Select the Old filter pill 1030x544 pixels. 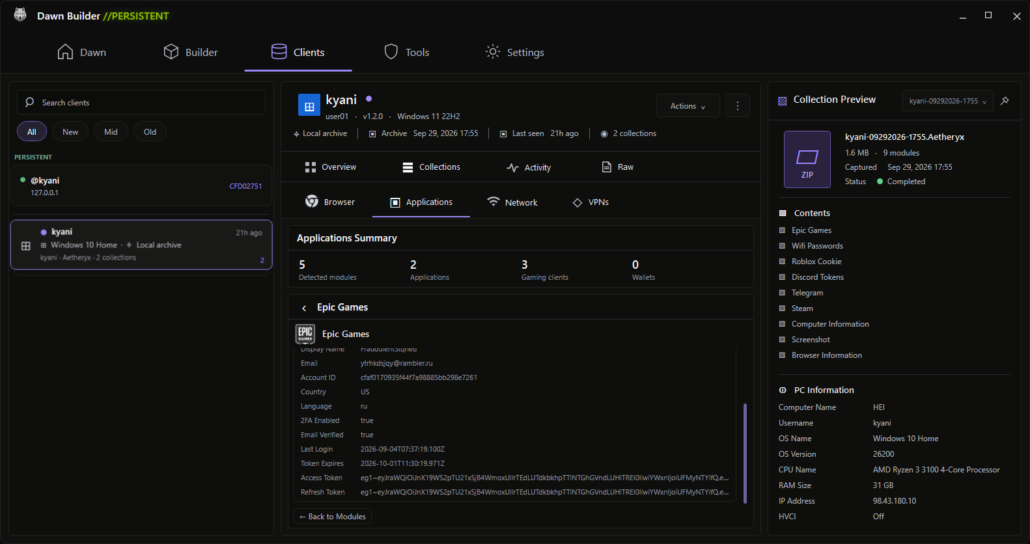[x=150, y=131]
